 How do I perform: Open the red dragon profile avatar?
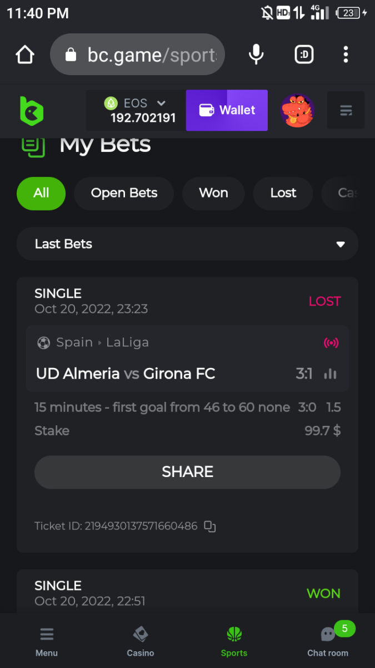297,111
